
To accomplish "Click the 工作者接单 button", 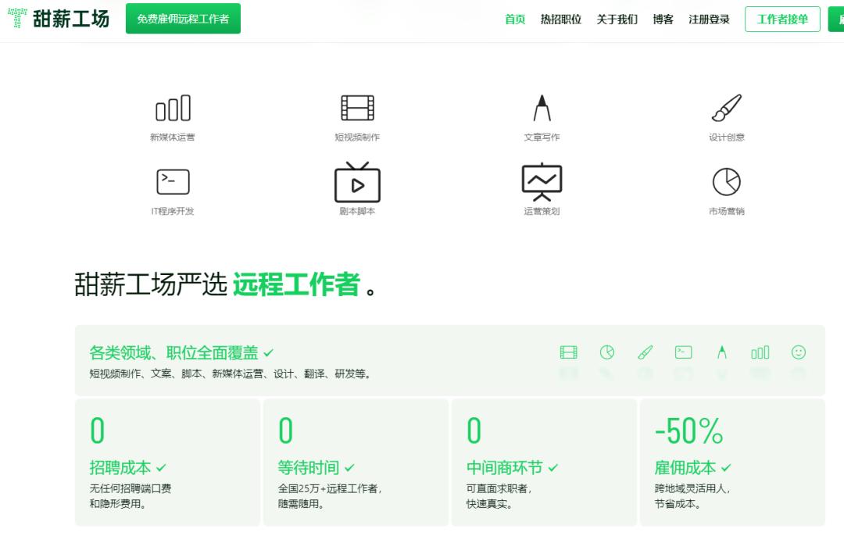I will tap(782, 18).
